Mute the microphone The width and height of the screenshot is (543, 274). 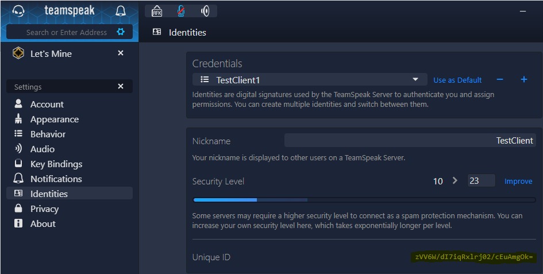pyautogui.click(x=181, y=11)
